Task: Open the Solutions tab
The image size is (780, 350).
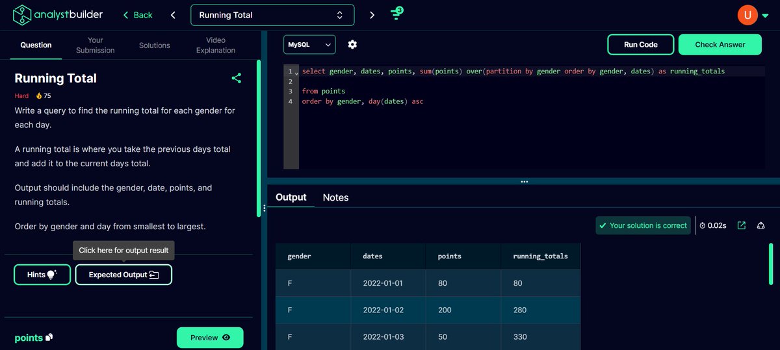Action: pos(155,45)
